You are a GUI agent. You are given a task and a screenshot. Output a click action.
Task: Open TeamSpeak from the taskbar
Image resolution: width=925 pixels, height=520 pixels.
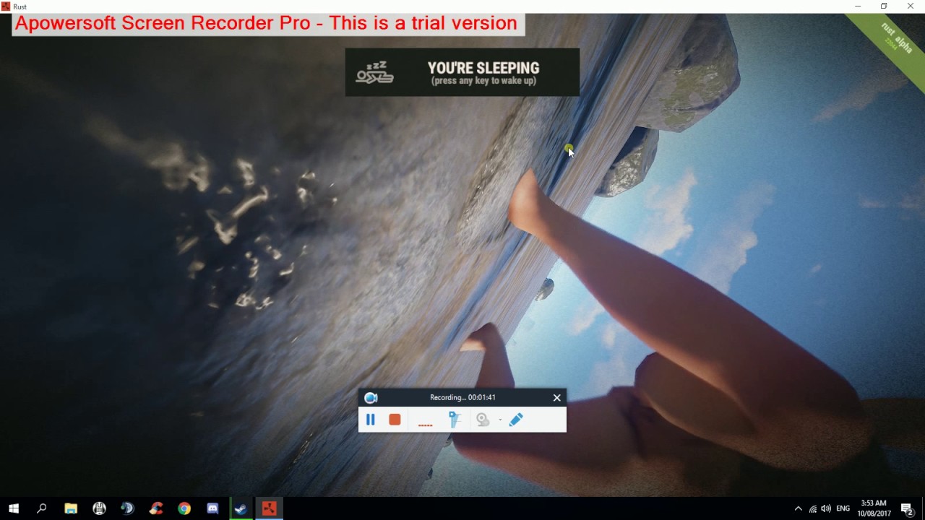point(128,508)
